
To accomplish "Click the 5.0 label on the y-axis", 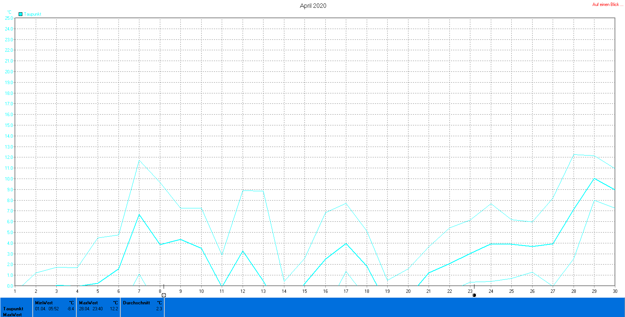I will coord(10,233).
